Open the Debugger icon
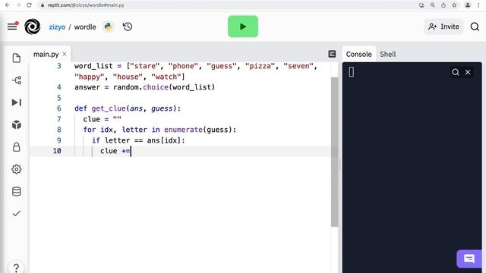This screenshot has height=273, width=486. coord(17,102)
